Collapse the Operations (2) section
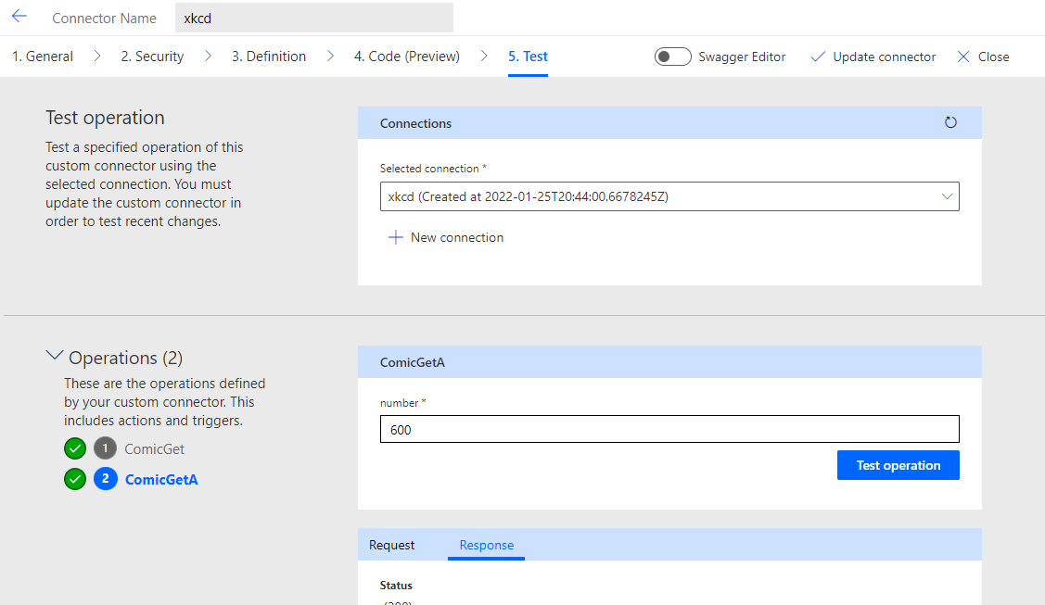The height and width of the screenshot is (605, 1045). point(55,356)
